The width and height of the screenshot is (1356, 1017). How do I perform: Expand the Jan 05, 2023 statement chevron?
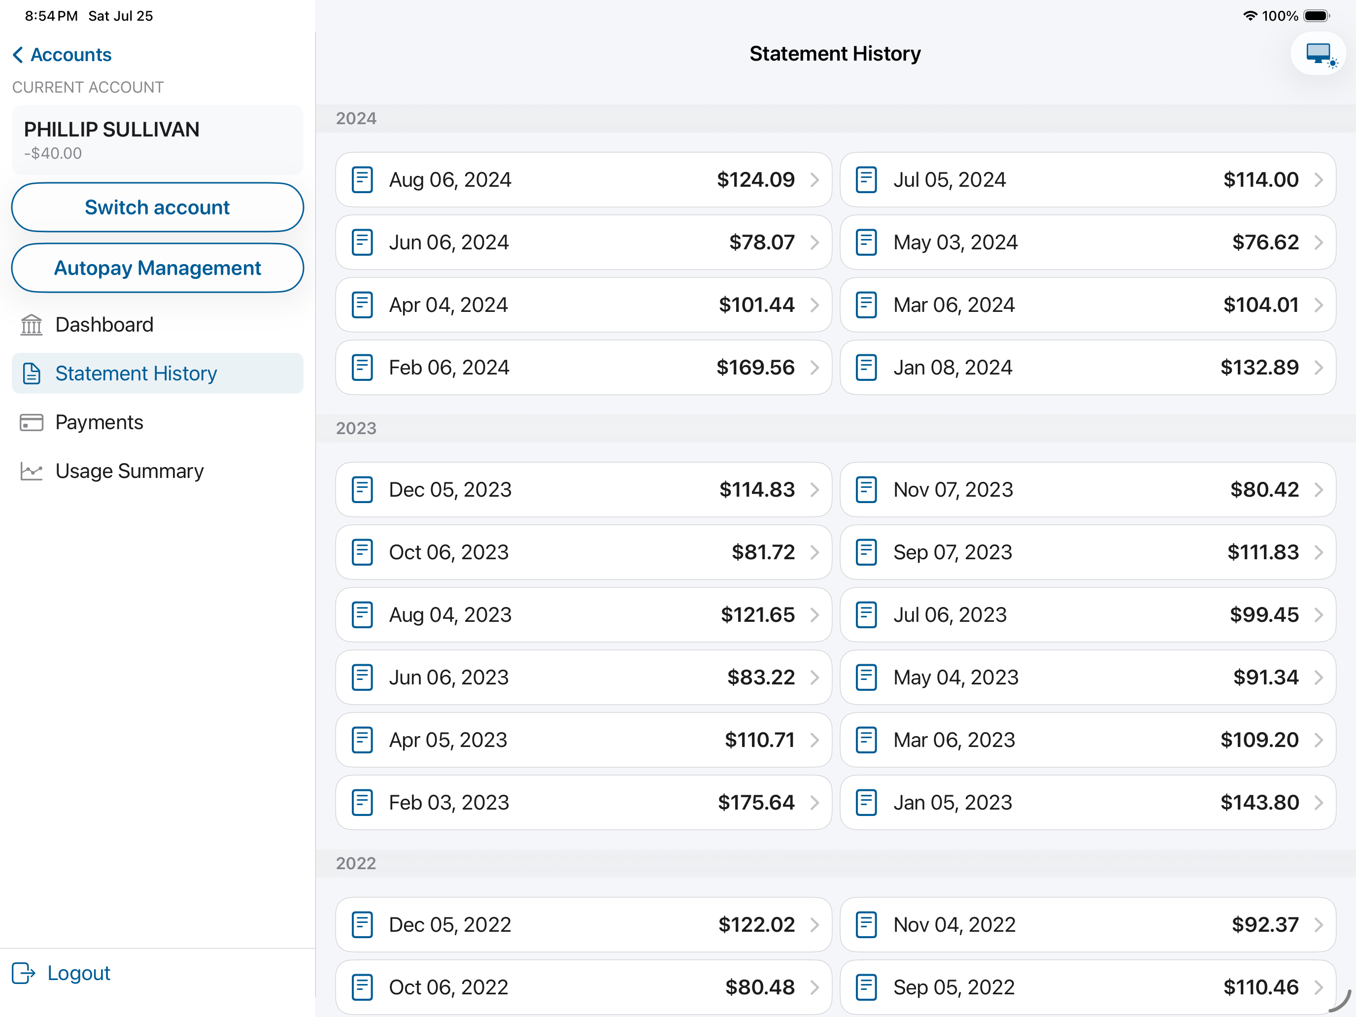point(1319,803)
